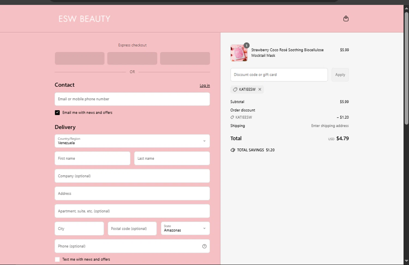
Task: Click the middle express checkout button
Action: [132, 58]
